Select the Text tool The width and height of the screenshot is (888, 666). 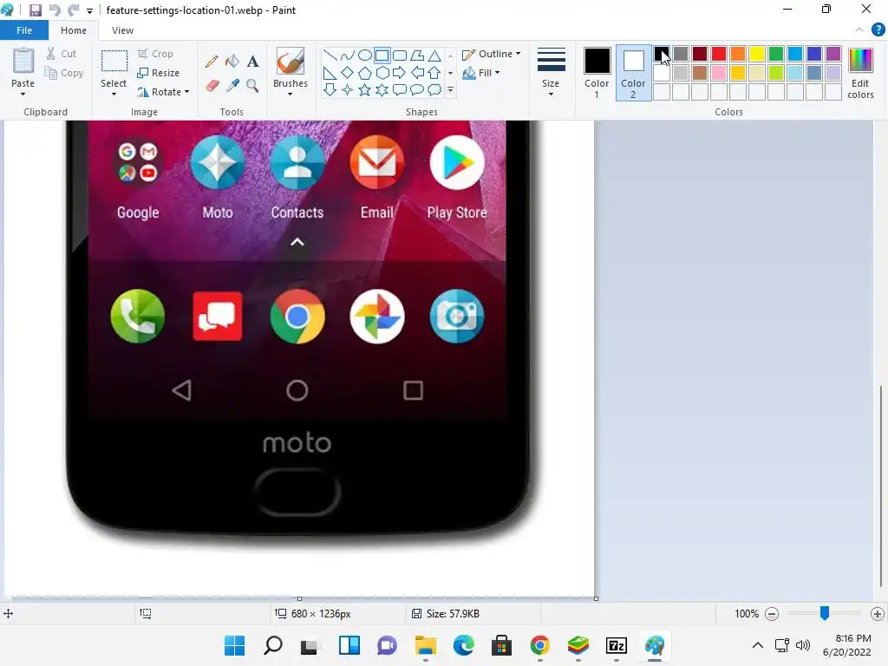tap(252, 62)
